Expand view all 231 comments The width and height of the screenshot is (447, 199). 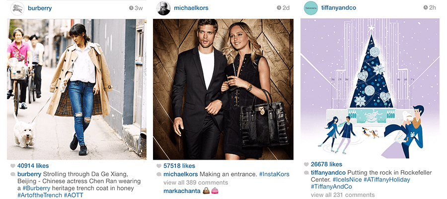pyautogui.click(x=343, y=195)
